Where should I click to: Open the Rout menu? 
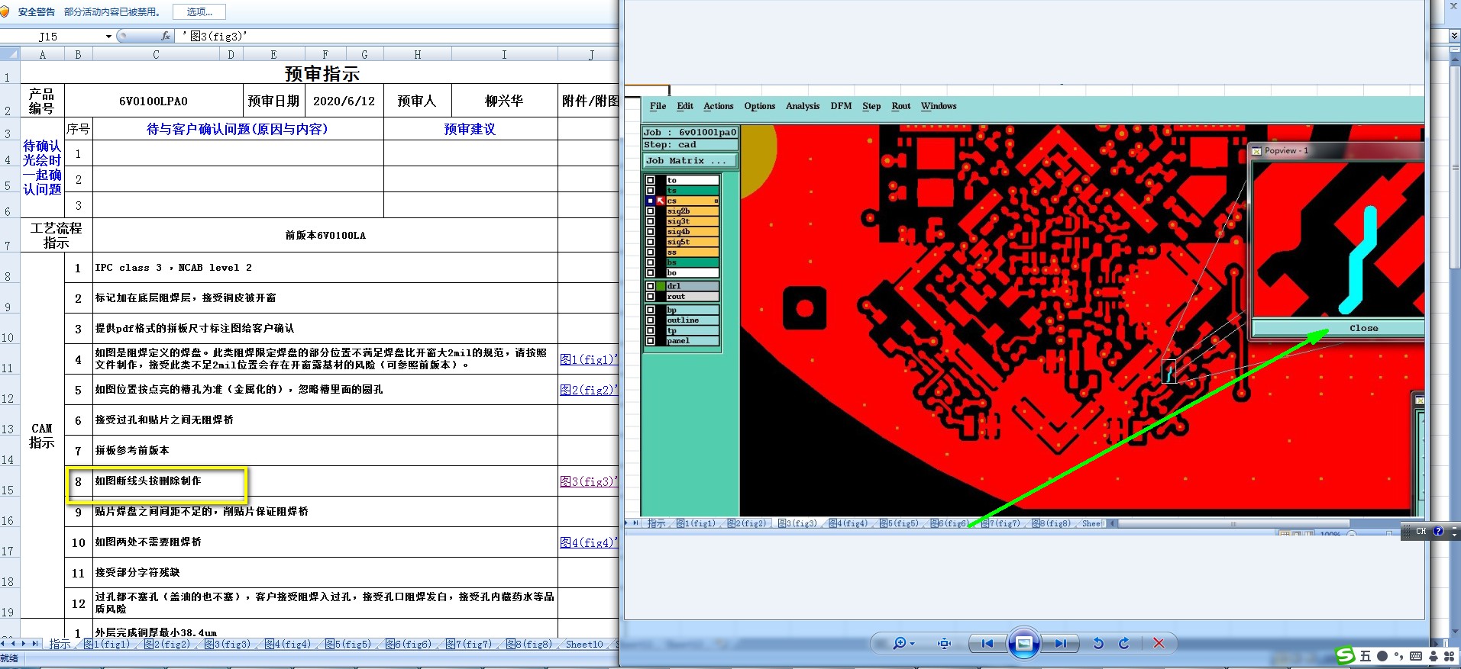[901, 106]
